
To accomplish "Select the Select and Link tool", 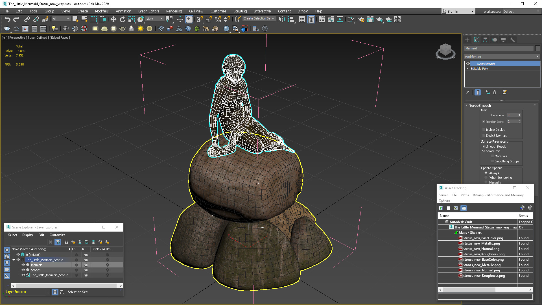I will [x=27, y=19].
